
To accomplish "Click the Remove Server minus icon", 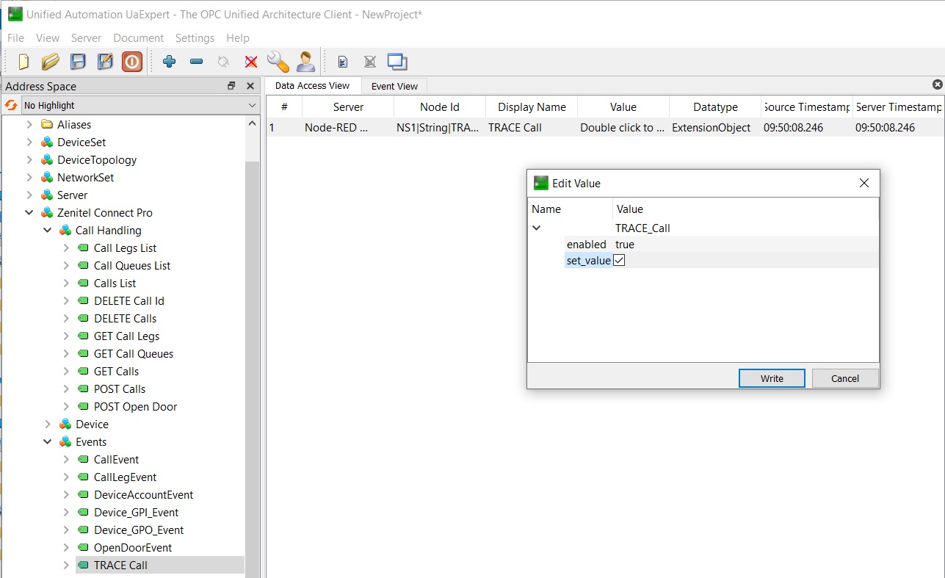I will point(196,62).
